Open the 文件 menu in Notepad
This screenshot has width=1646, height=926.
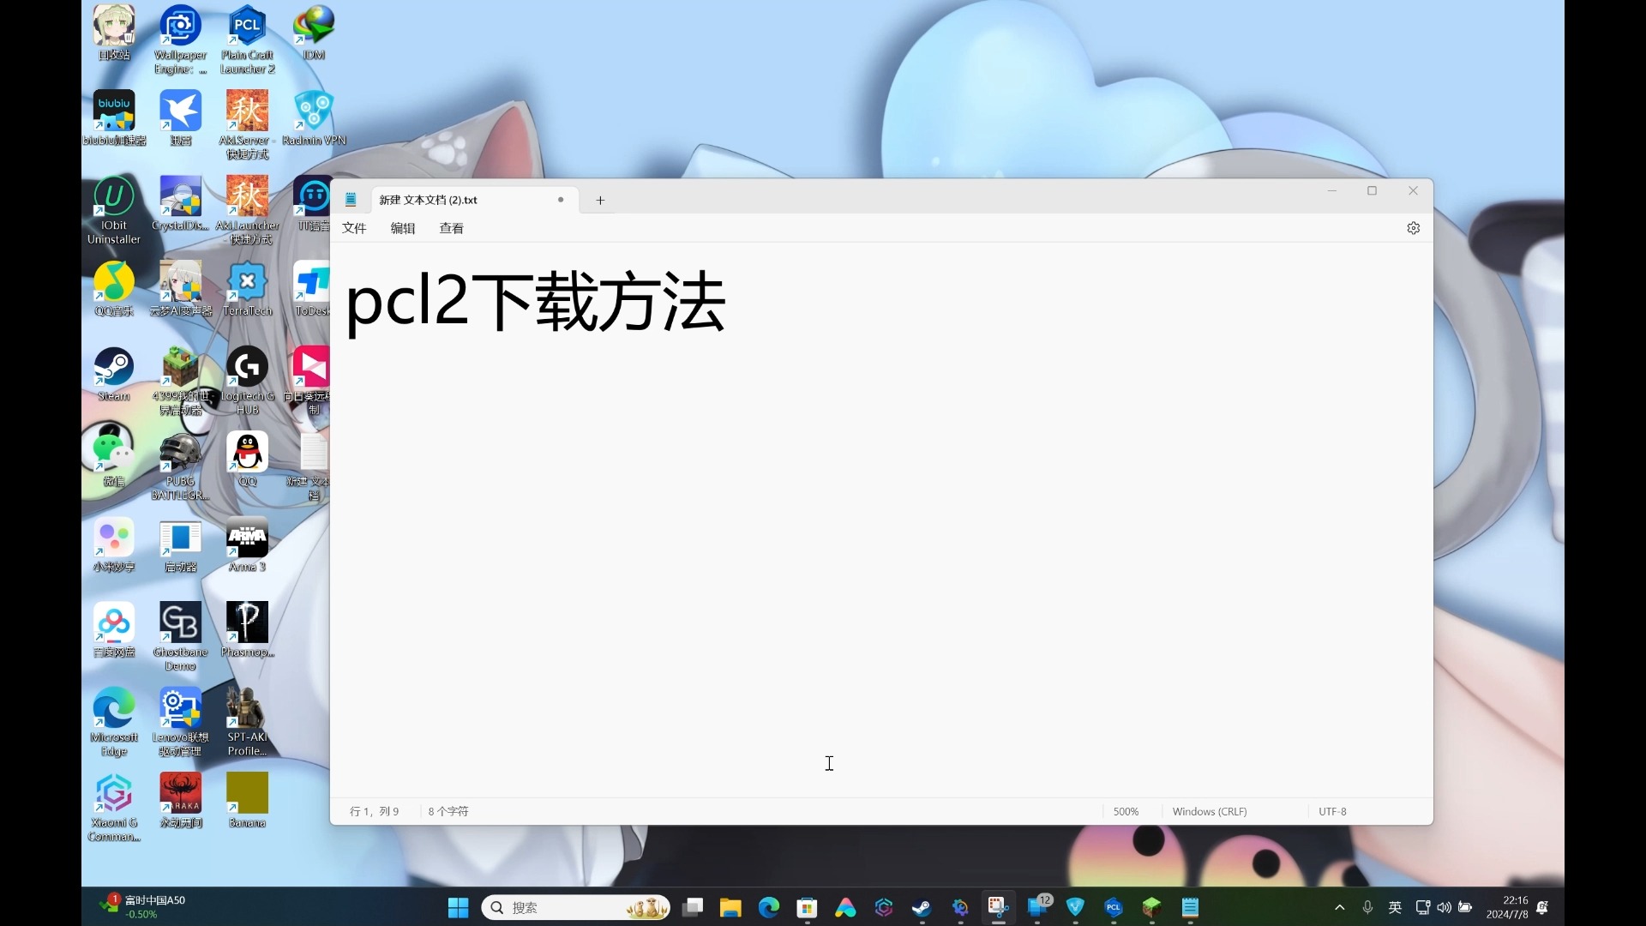click(x=353, y=228)
